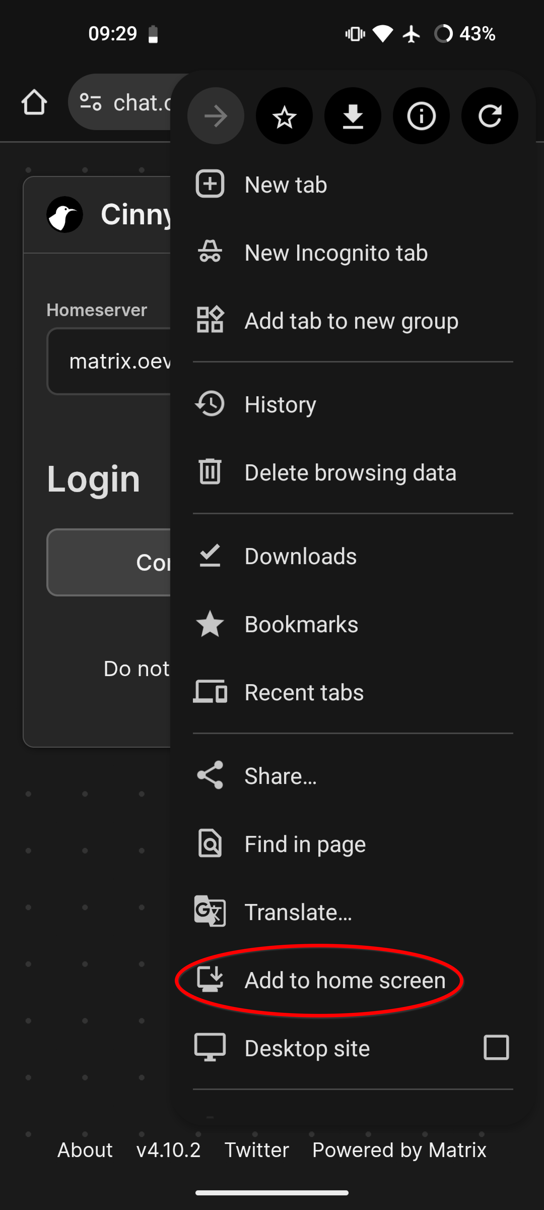Choose Delete browsing data
544x1210 pixels.
350,473
